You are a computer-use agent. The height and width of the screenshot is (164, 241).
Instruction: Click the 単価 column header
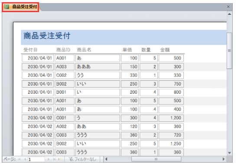point(127,50)
